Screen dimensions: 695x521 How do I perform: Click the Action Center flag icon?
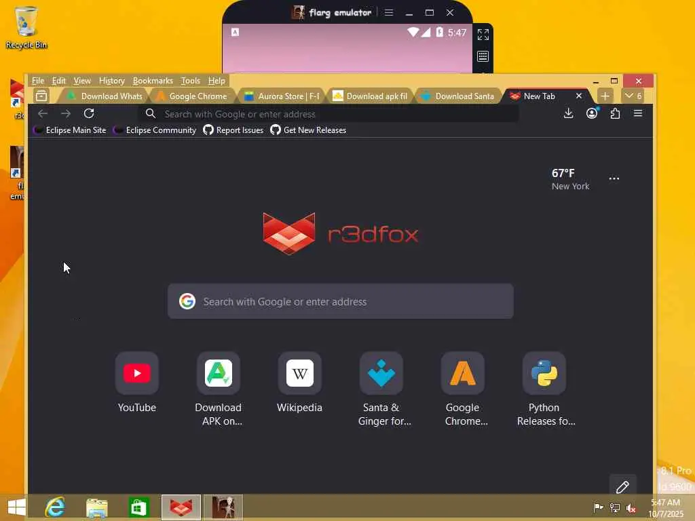[x=598, y=507]
